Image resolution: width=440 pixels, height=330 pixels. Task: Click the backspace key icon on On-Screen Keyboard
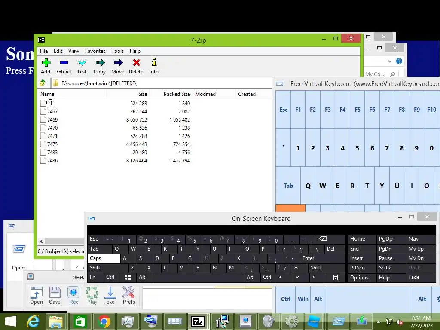(331, 239)
